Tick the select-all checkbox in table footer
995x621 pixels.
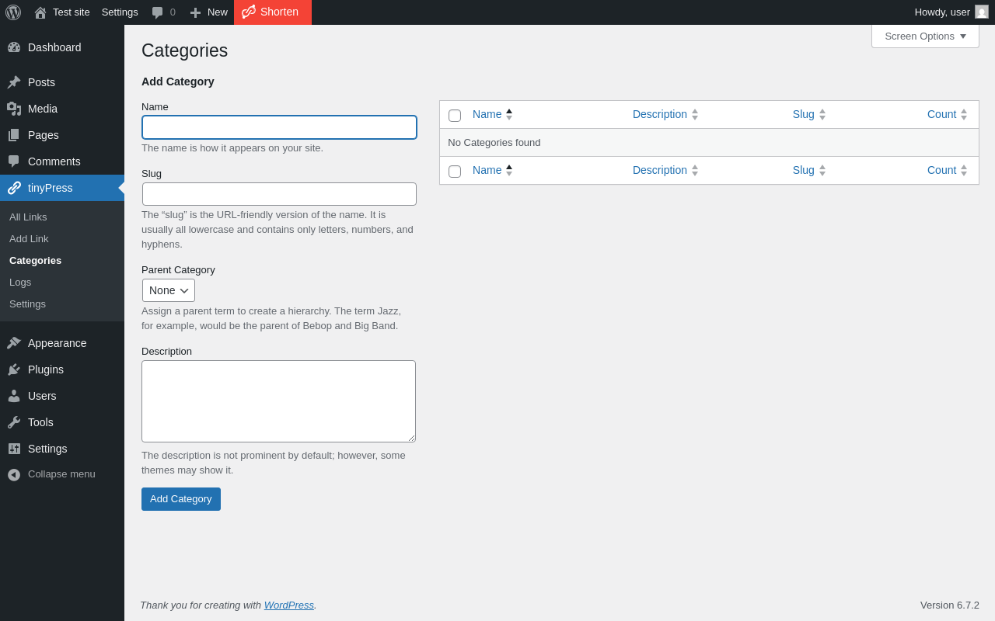[x=455, y=172]
